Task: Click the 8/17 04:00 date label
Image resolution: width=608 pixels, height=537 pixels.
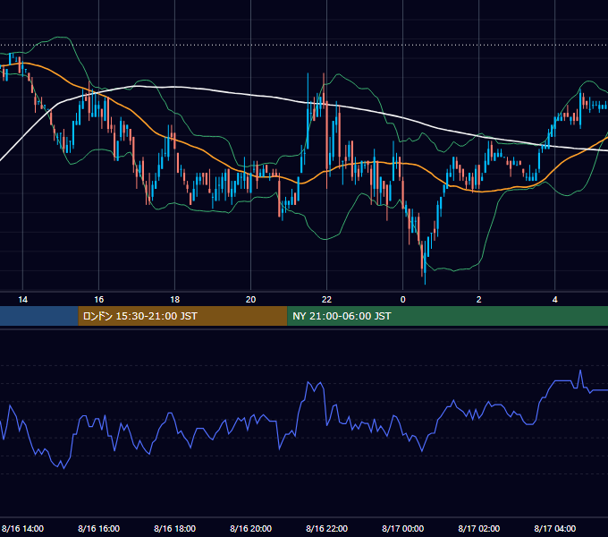Action: 555,528
